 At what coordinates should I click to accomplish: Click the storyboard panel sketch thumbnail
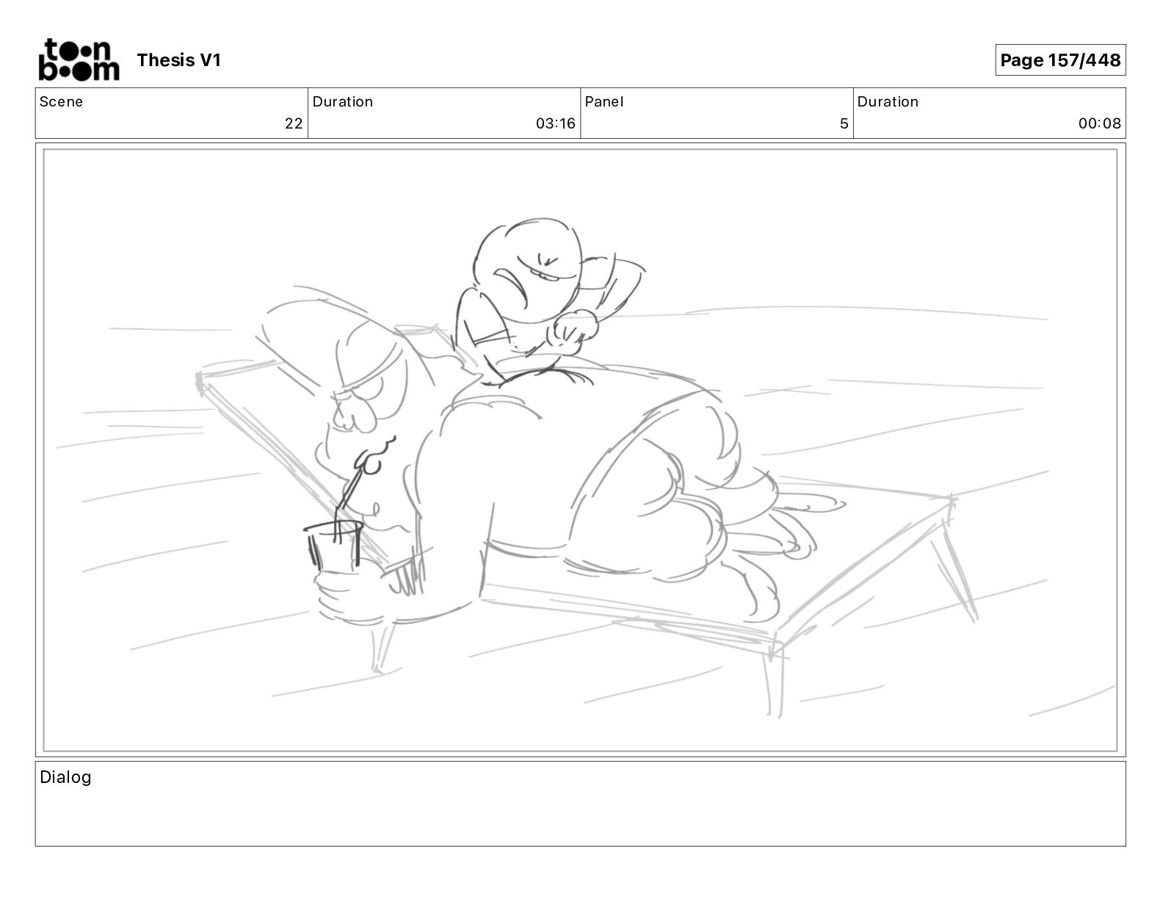click(580, 450)
